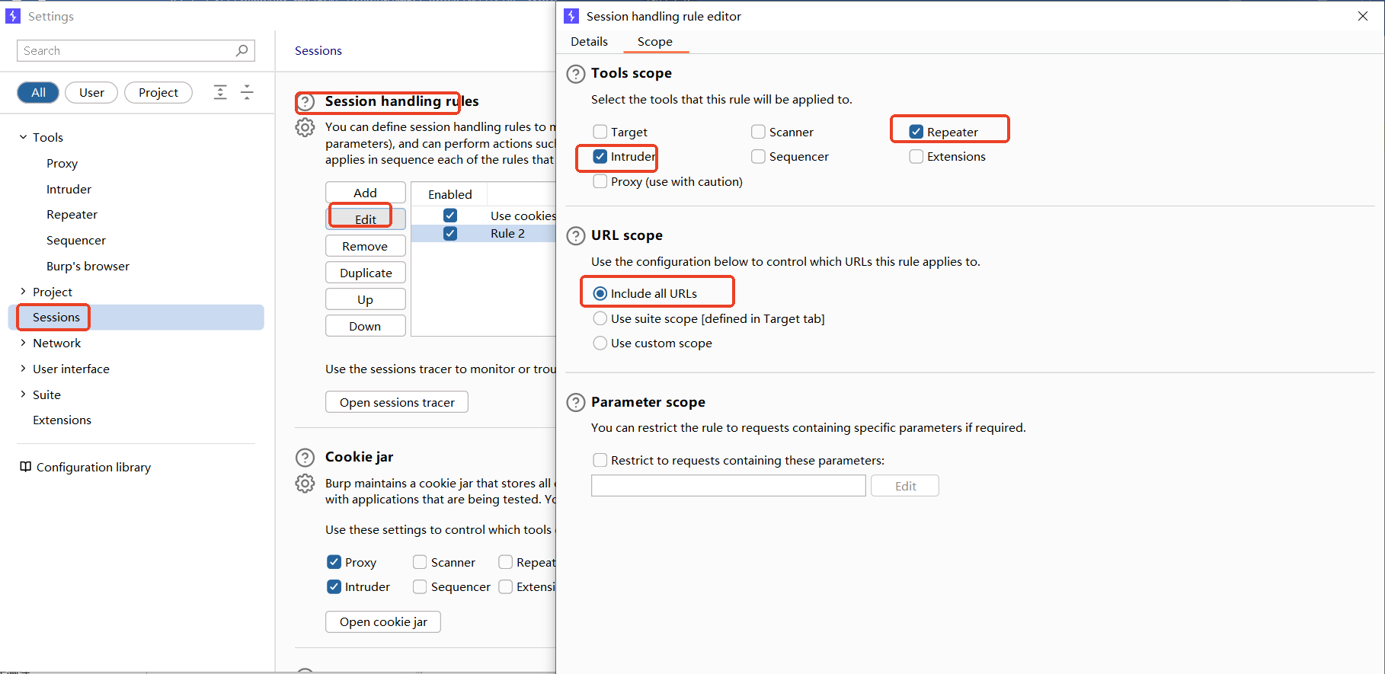Expand the Project tree node
The height and width of the screenshot is (674, 1385).
coord(23,292)
